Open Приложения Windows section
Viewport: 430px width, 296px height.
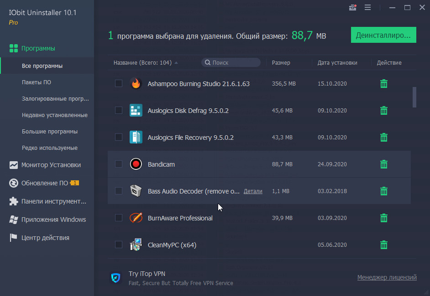click(53, 219)
